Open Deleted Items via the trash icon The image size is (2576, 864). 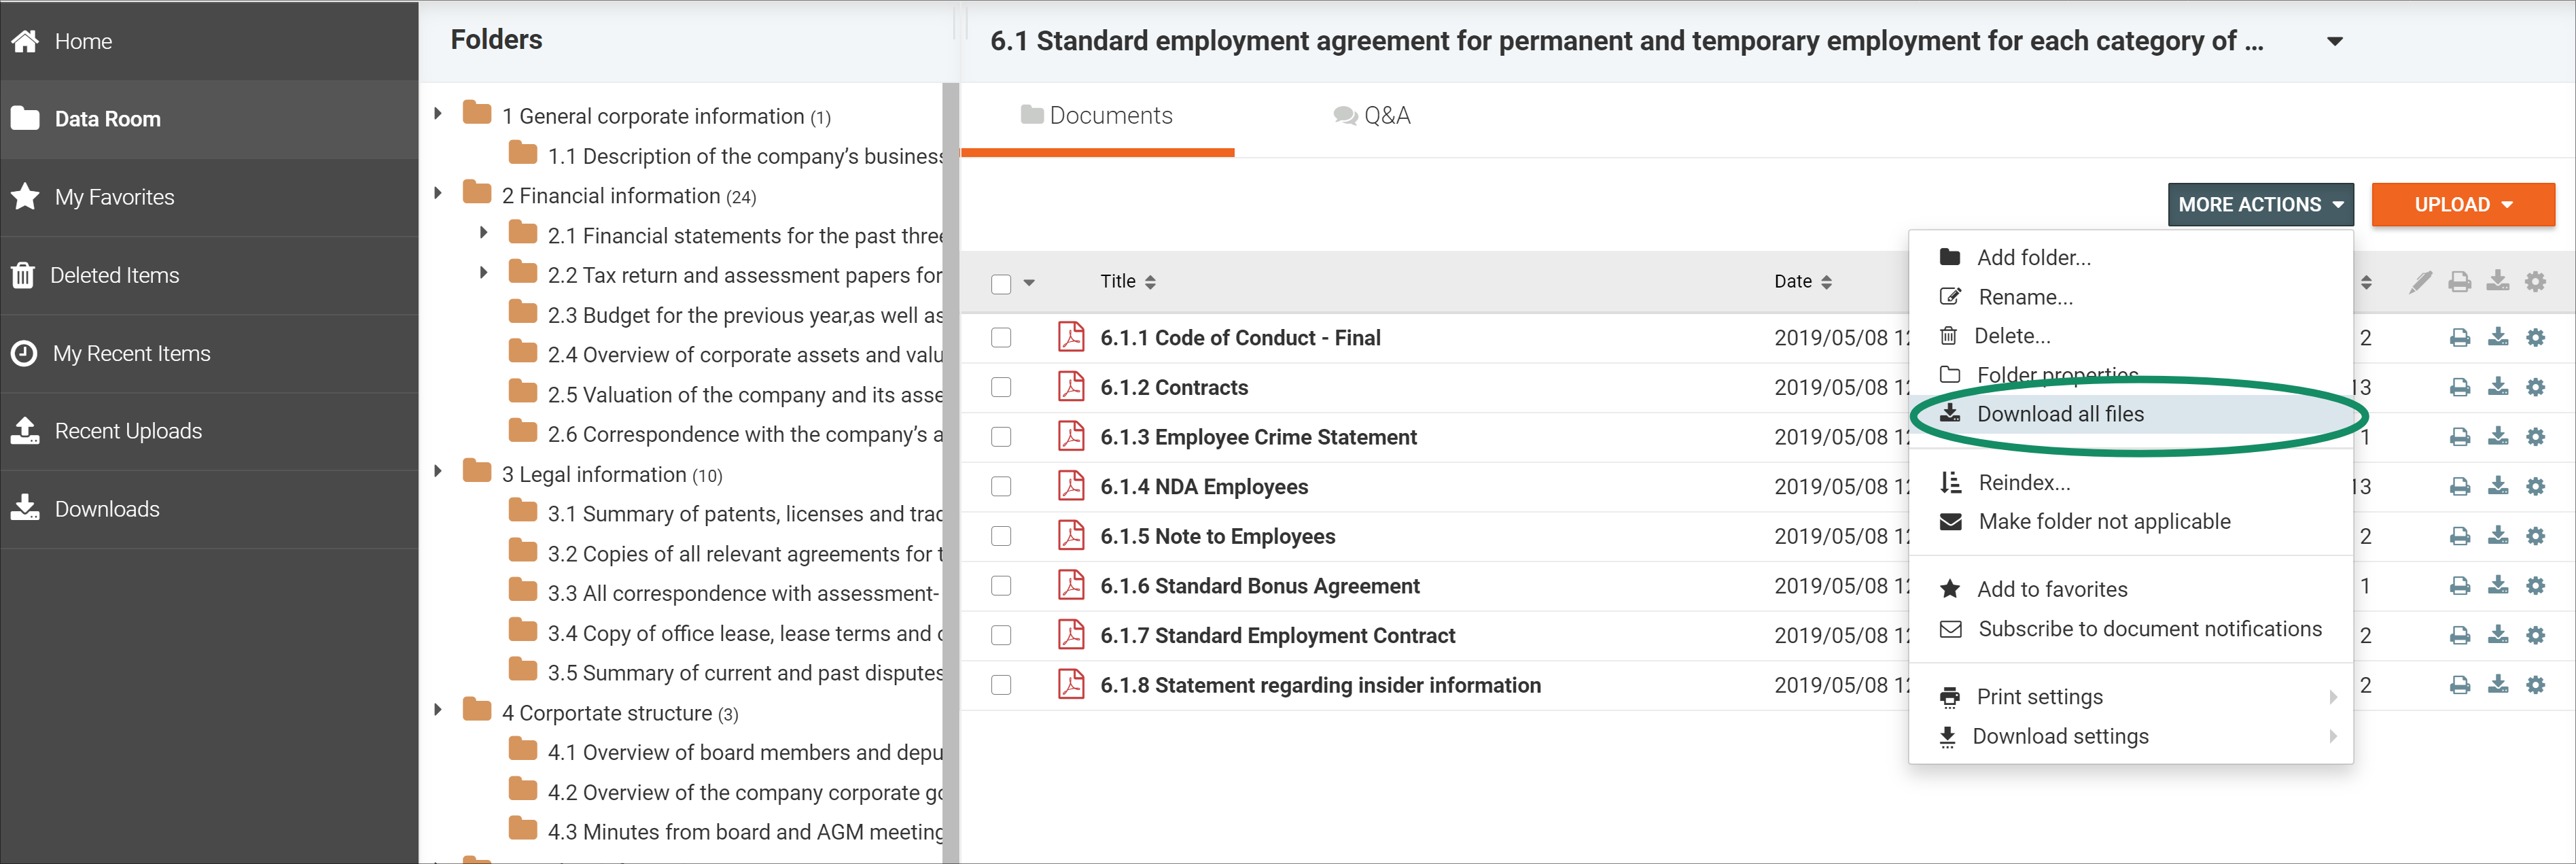23,274
